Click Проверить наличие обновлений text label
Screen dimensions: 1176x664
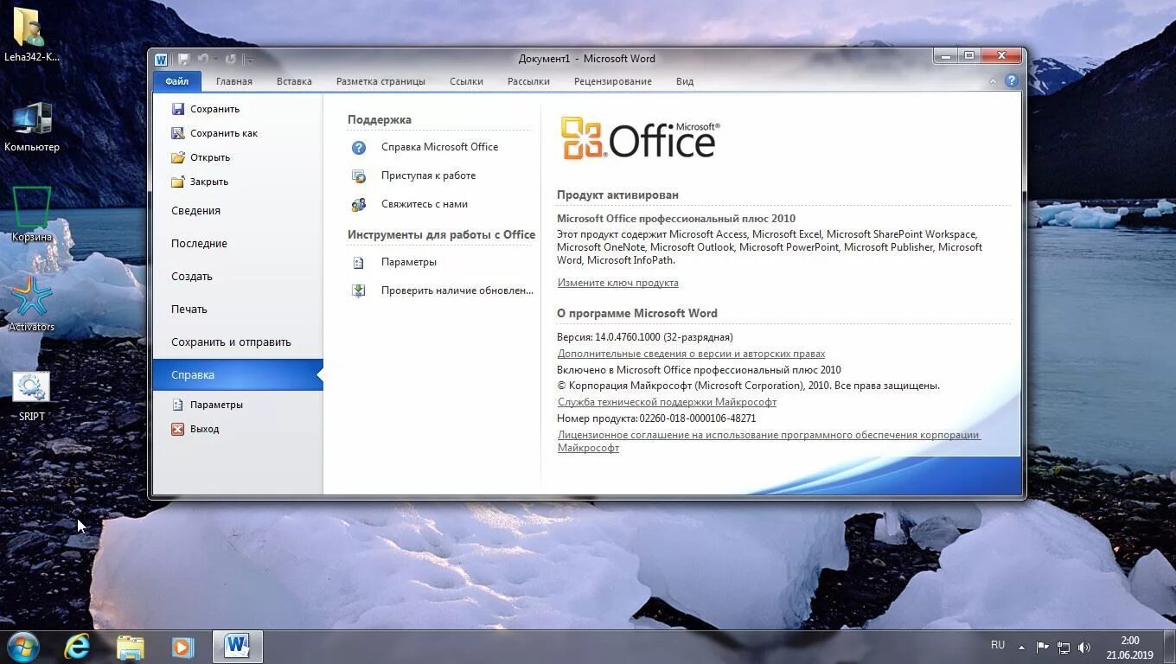[457, 290]
